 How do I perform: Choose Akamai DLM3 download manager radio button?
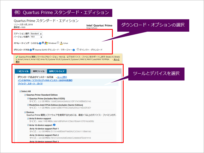pos(33,49)
